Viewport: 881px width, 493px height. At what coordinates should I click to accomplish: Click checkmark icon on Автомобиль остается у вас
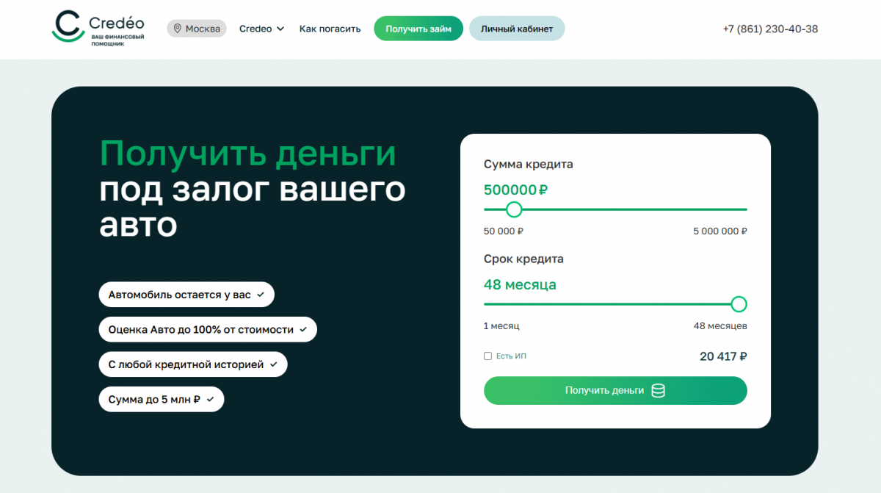[x=260, y=295]
